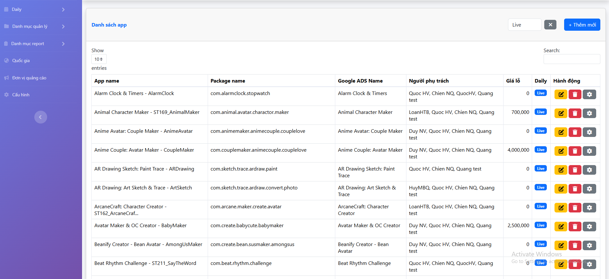Viewport: 609px width, 279px height.
Task: Open the Show entries count dropdown
Action: tap(99, 59)
